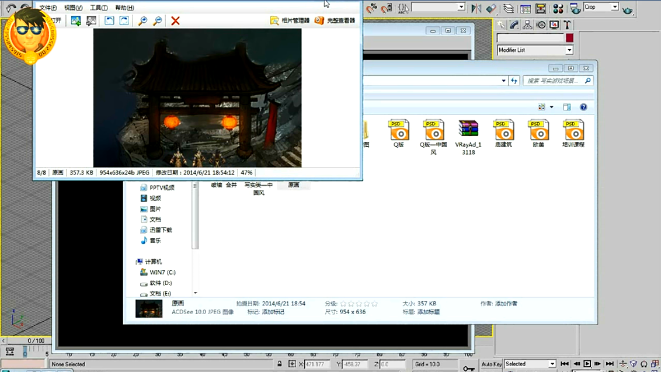Toggle 3ds Max percent snap
Screen dimensions: 661x372
371,8
